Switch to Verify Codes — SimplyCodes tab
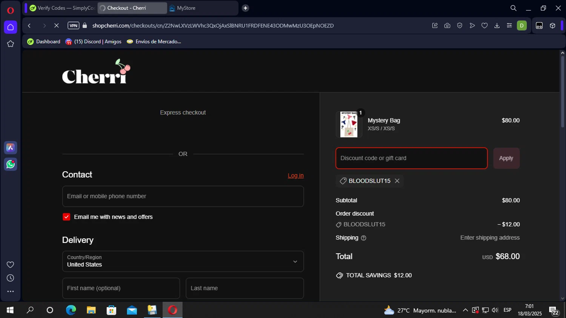The width and height of the screenshot is (566, 318). tap(62, 8)
